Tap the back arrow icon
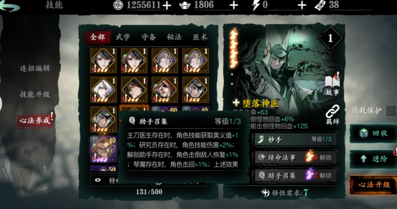 [x=10, y=6]
